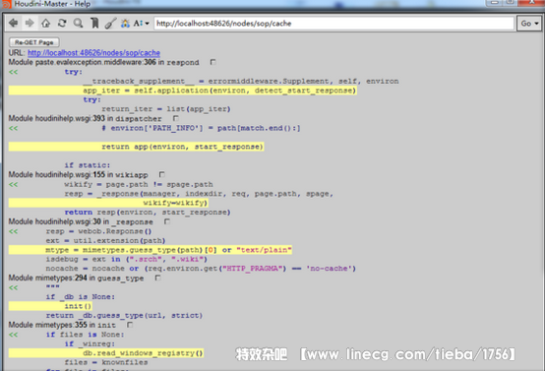Open search with the magnifier icon

78,23
